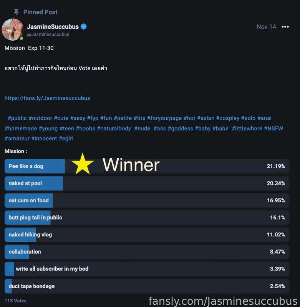Select the naked hiking vlog option
The height and width of the screenshot is (307, 300).
tap(147, 234)
